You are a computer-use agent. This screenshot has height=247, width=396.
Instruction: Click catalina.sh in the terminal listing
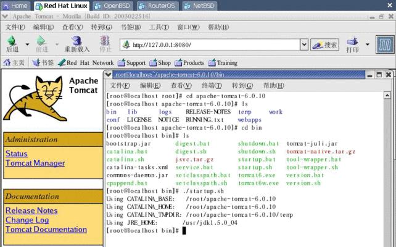(x=125, y=159)
